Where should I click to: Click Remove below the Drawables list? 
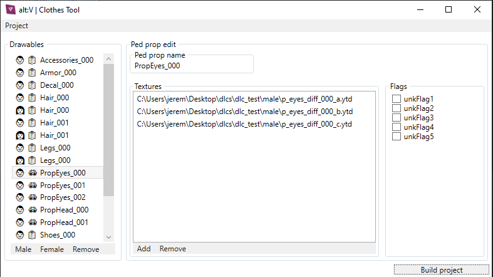pos(86,249)
